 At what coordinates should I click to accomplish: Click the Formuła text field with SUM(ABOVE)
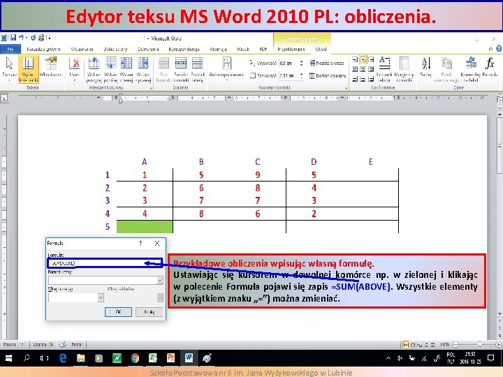[105, 263]
